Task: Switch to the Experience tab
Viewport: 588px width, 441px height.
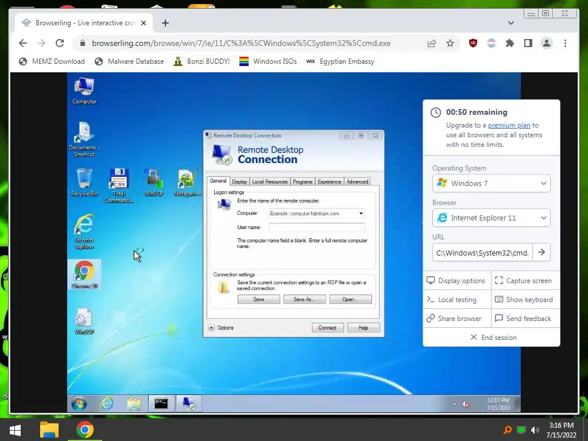Action: pyautogui.click(x=329, y=181)
